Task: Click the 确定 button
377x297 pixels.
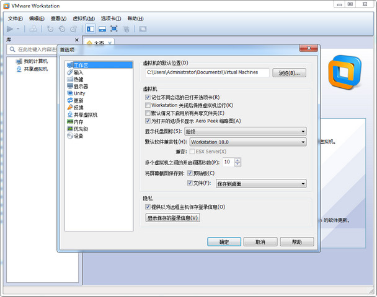Action: [x=224, y=242]
